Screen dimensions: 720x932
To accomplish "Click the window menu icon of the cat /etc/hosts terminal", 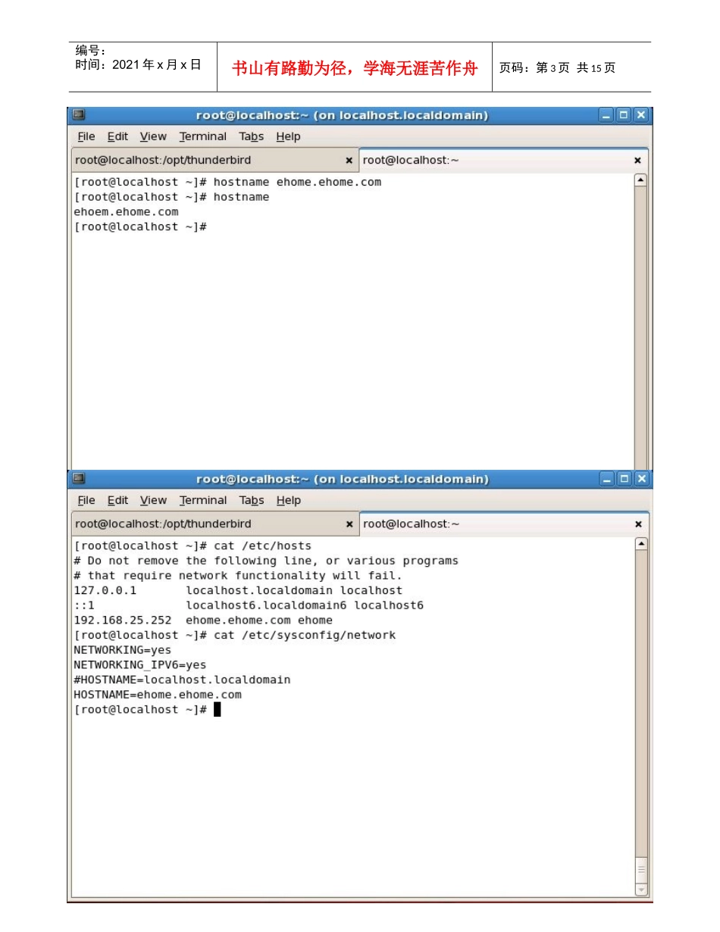I will coord(78,479).
